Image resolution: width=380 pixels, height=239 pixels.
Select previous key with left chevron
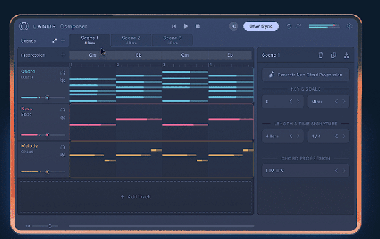pos(291,102)
